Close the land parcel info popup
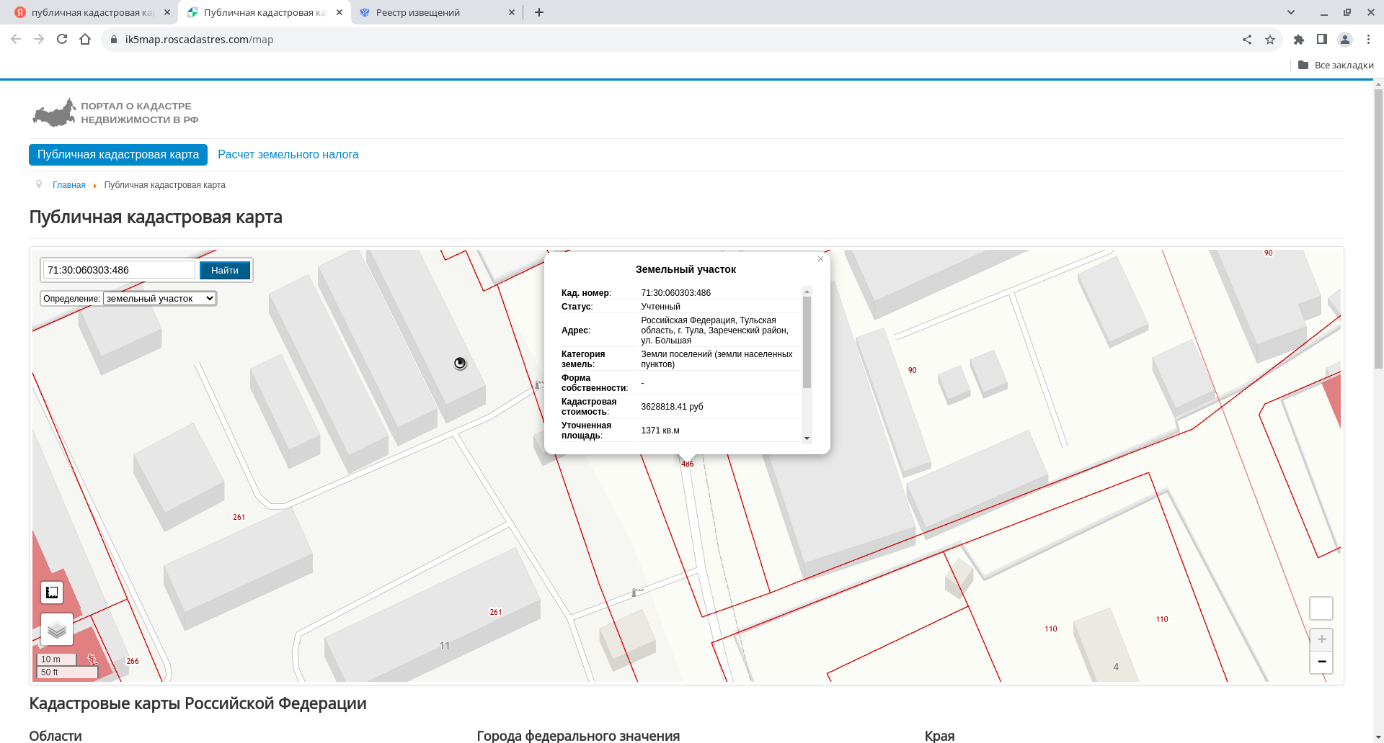This screenshot has height=743, width=1384. (x=820, y=259)
